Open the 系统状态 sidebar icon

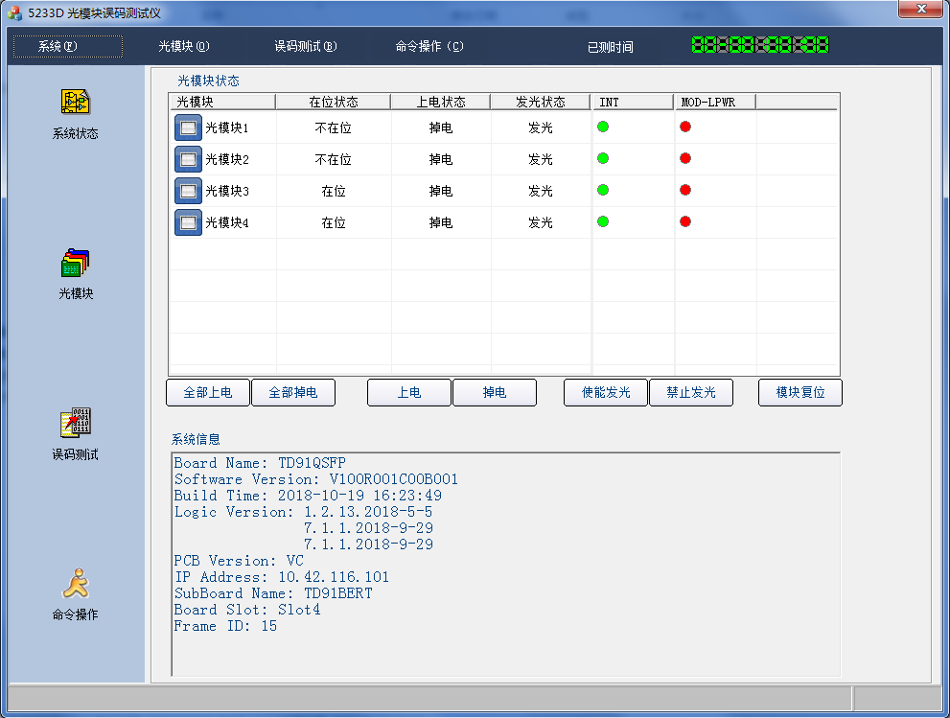point(75,102)
